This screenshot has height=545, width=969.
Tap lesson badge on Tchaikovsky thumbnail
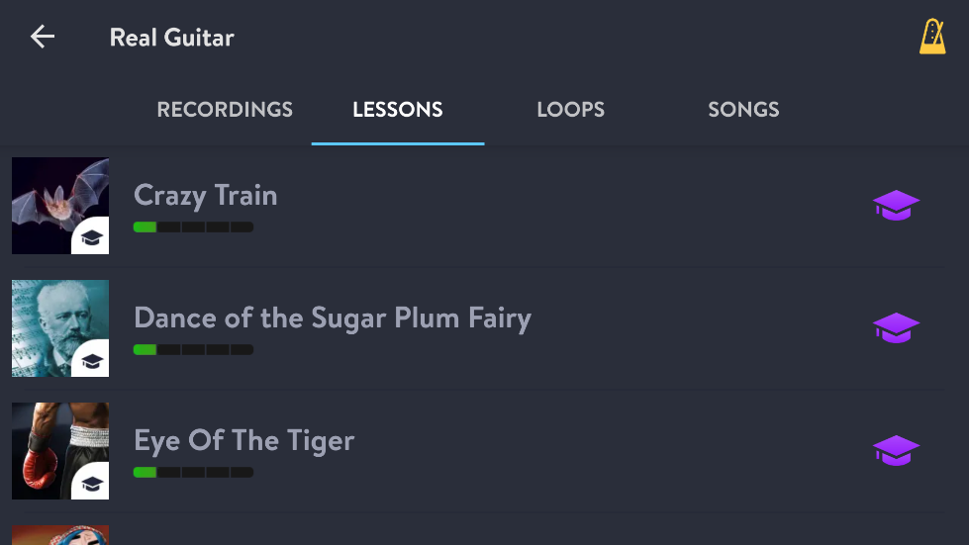tap(90, 359)
